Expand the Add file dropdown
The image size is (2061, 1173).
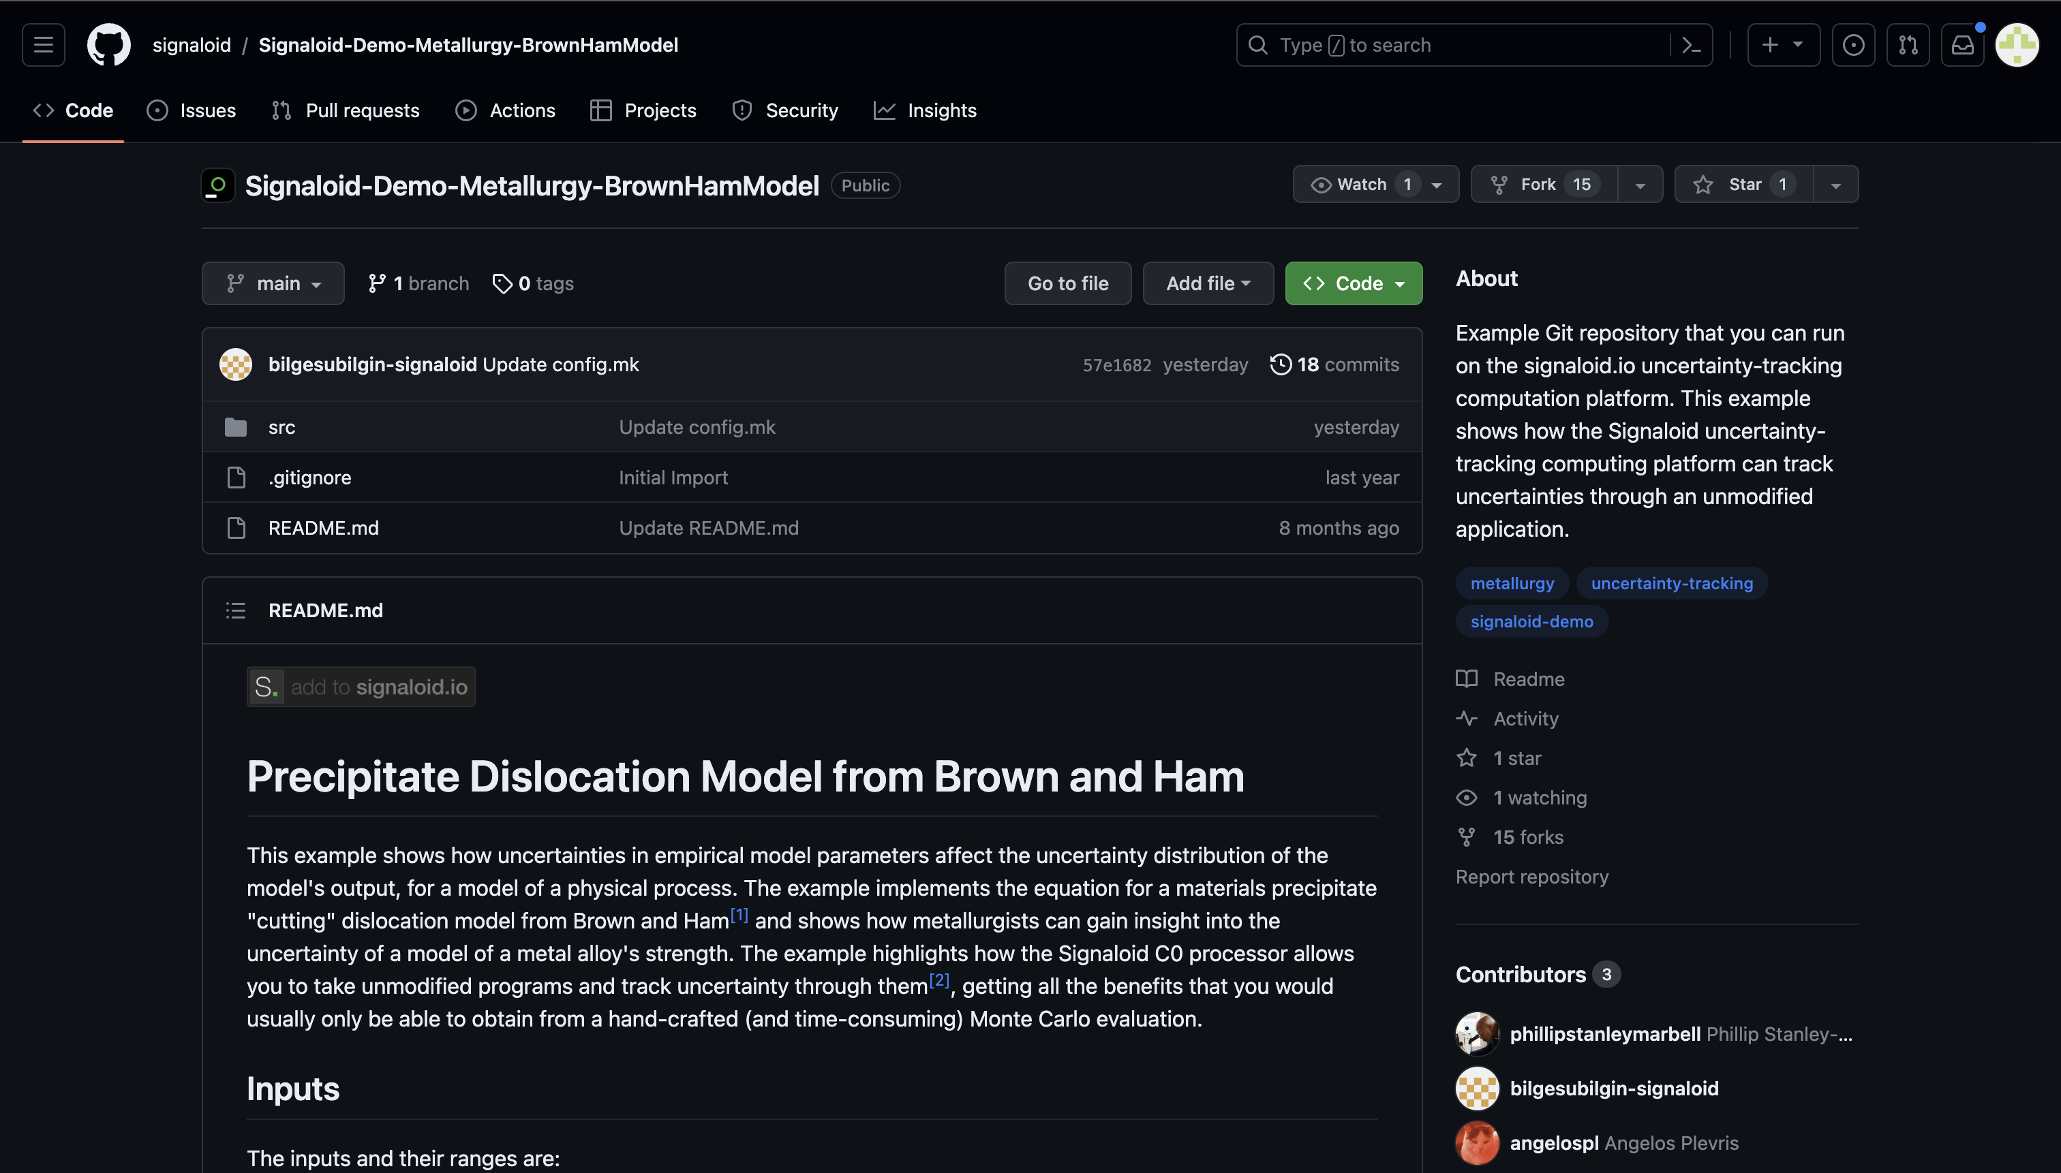click(x=1208, y=283)
